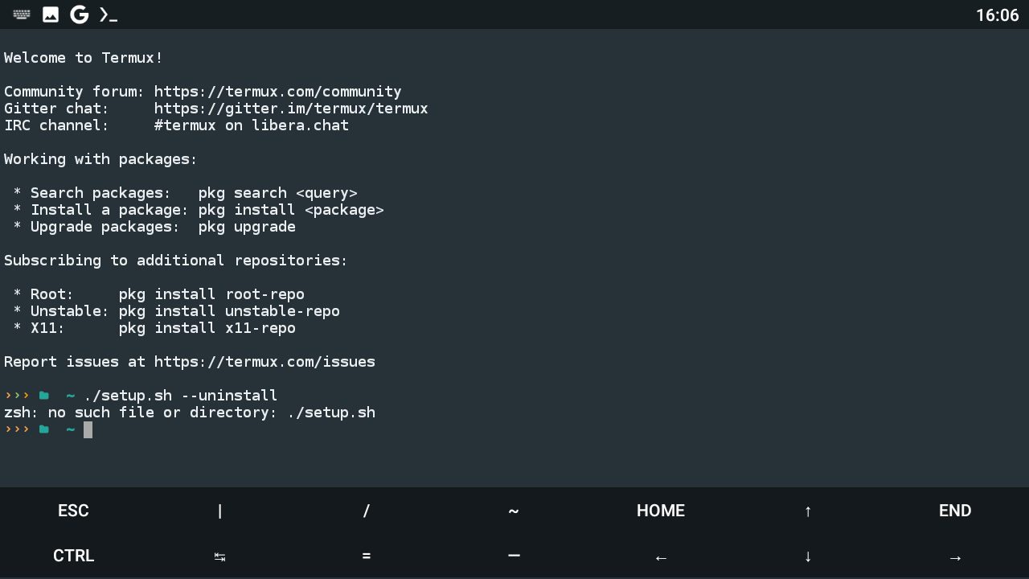Tap the up arrow key

[x=808, y=511]
